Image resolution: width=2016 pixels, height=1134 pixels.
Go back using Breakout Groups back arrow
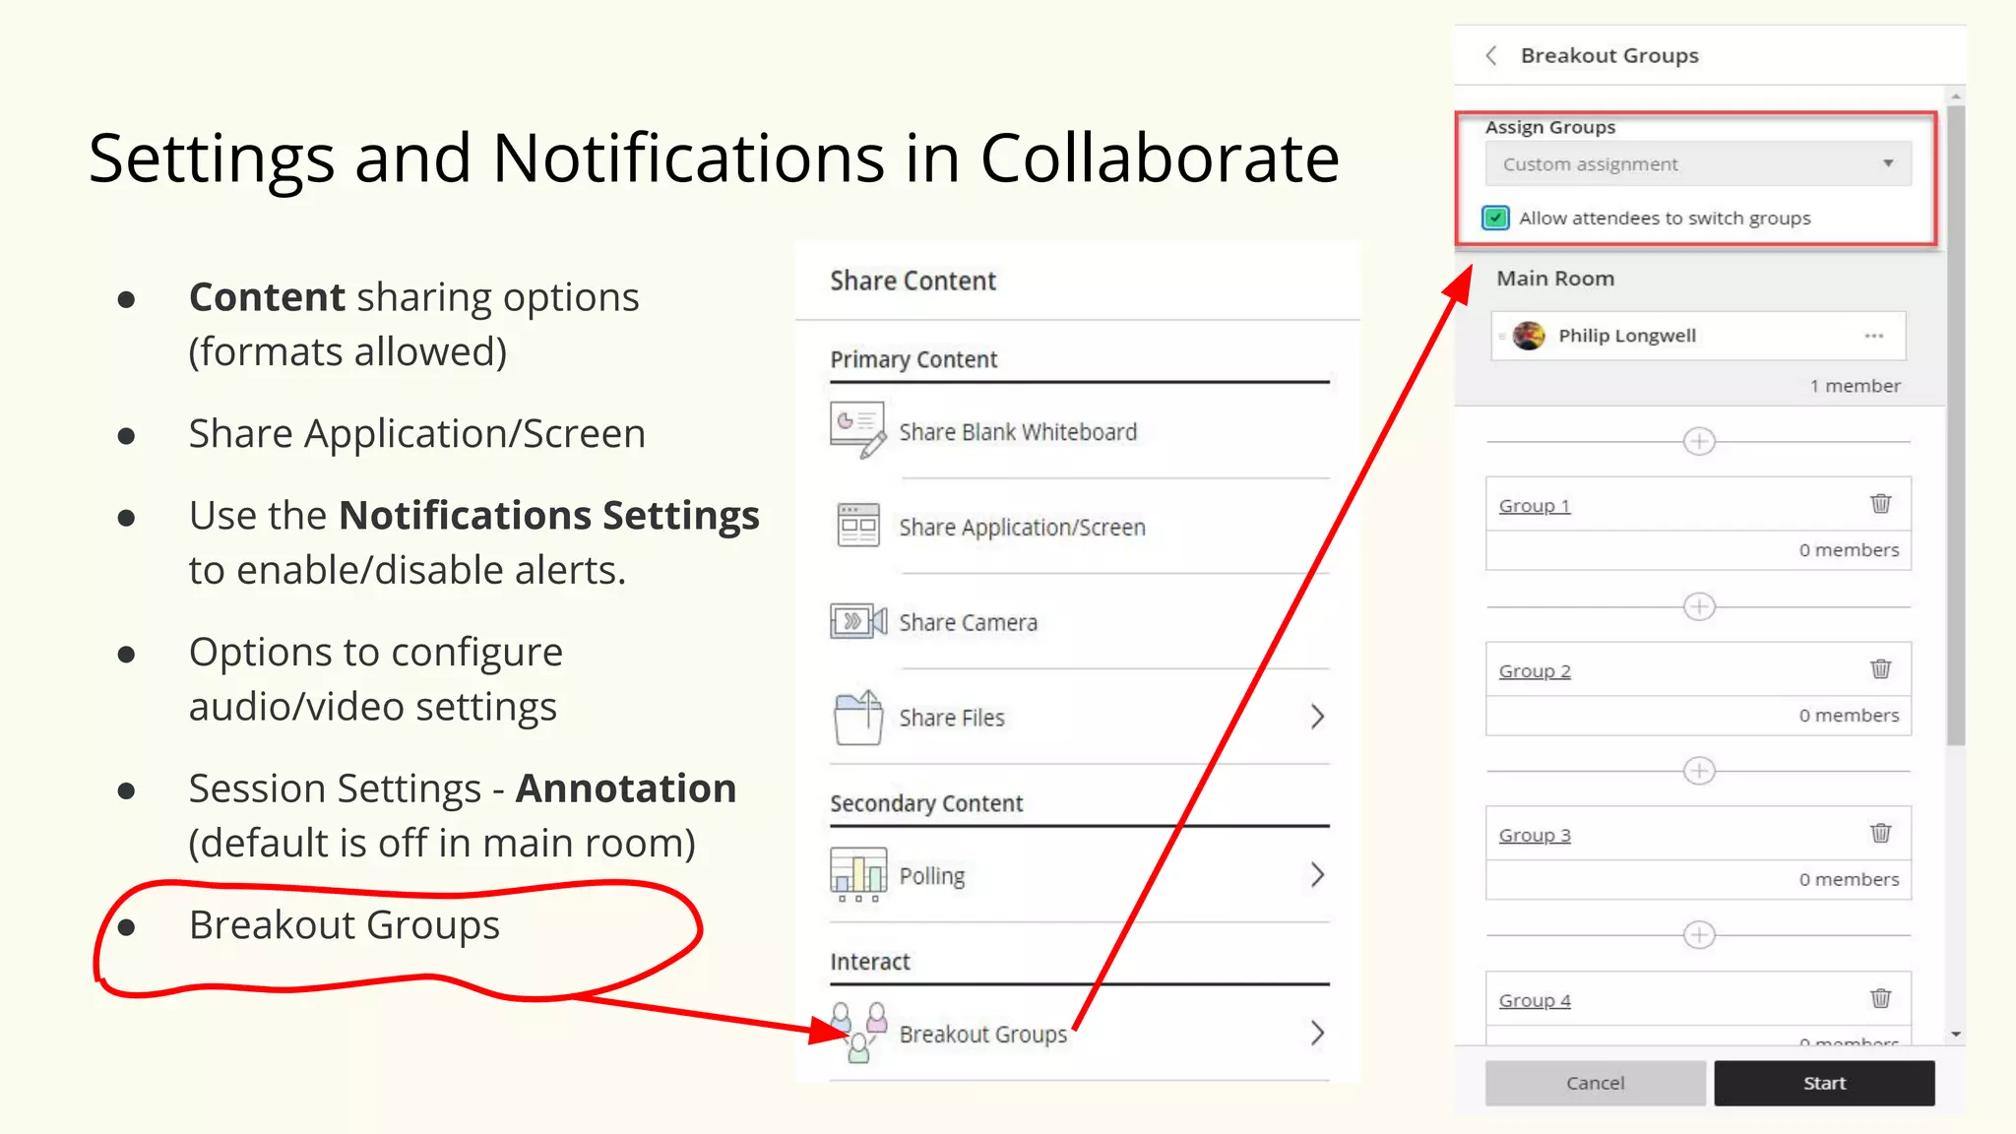click(x=1491, y=56)
